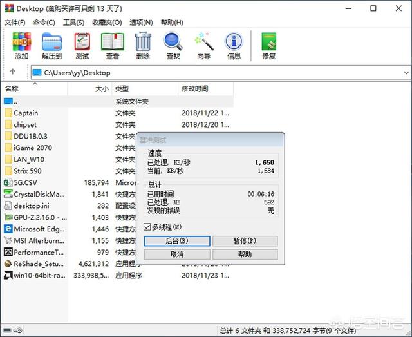Screen dimensions: 412x337
Task: Click the 添加 (Add) toolbar icon
Action: point(22,46)
